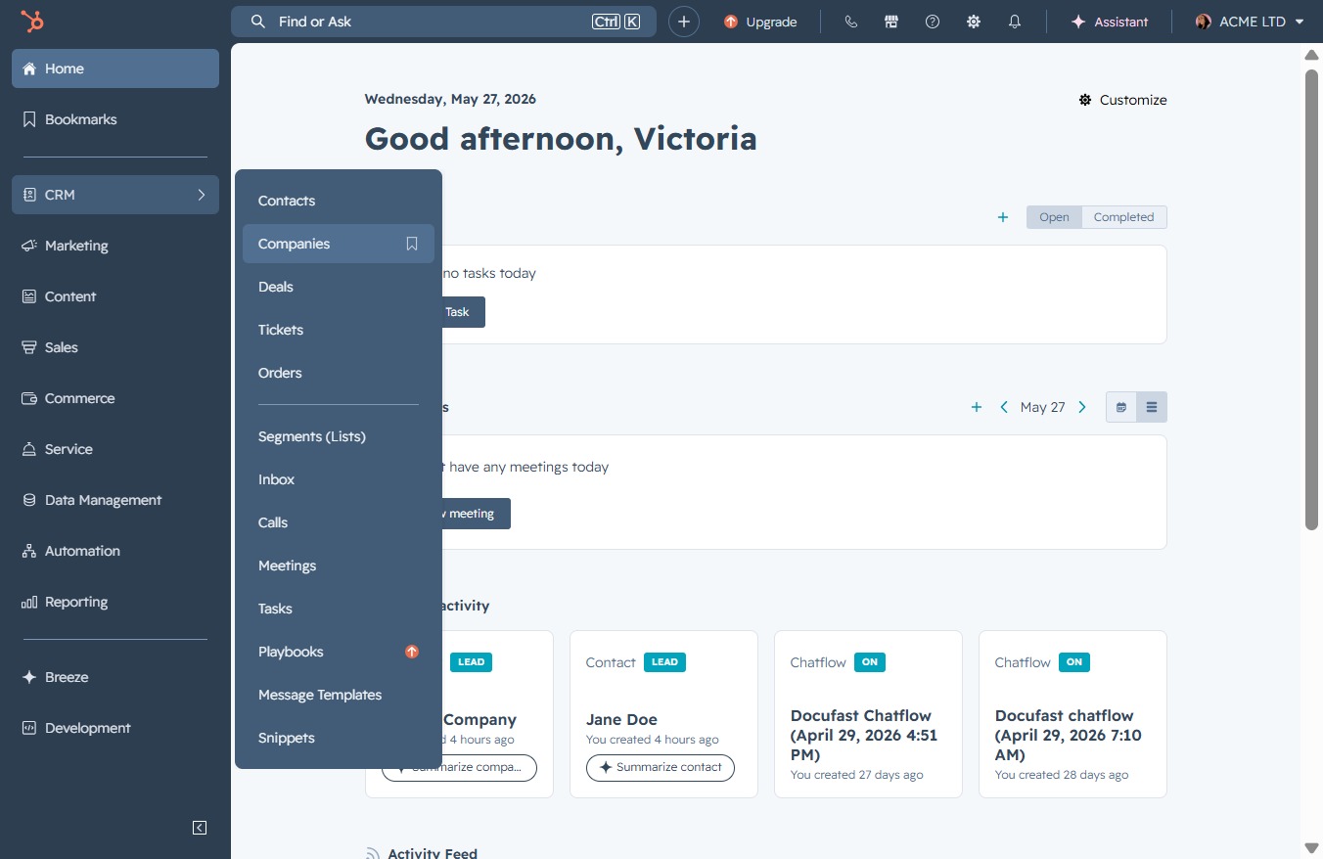1323x859 pixels.
Task: Open the calling phone icon
Action: click(x=850, y=22)
